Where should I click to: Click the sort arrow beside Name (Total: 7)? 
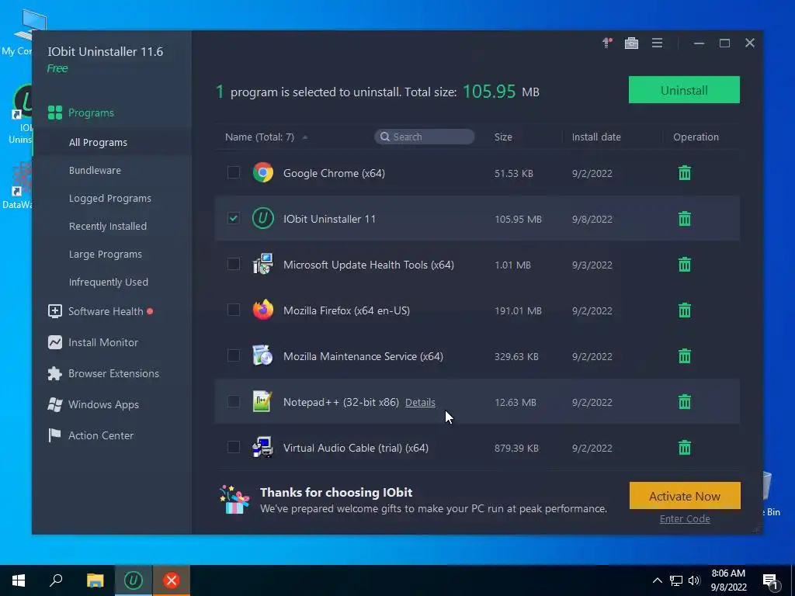tap(304, 137)
